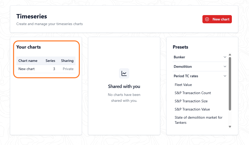Click the presets list scrollbar thumb
The height and width of the screenshot is (145, 249).
(230, 84)
